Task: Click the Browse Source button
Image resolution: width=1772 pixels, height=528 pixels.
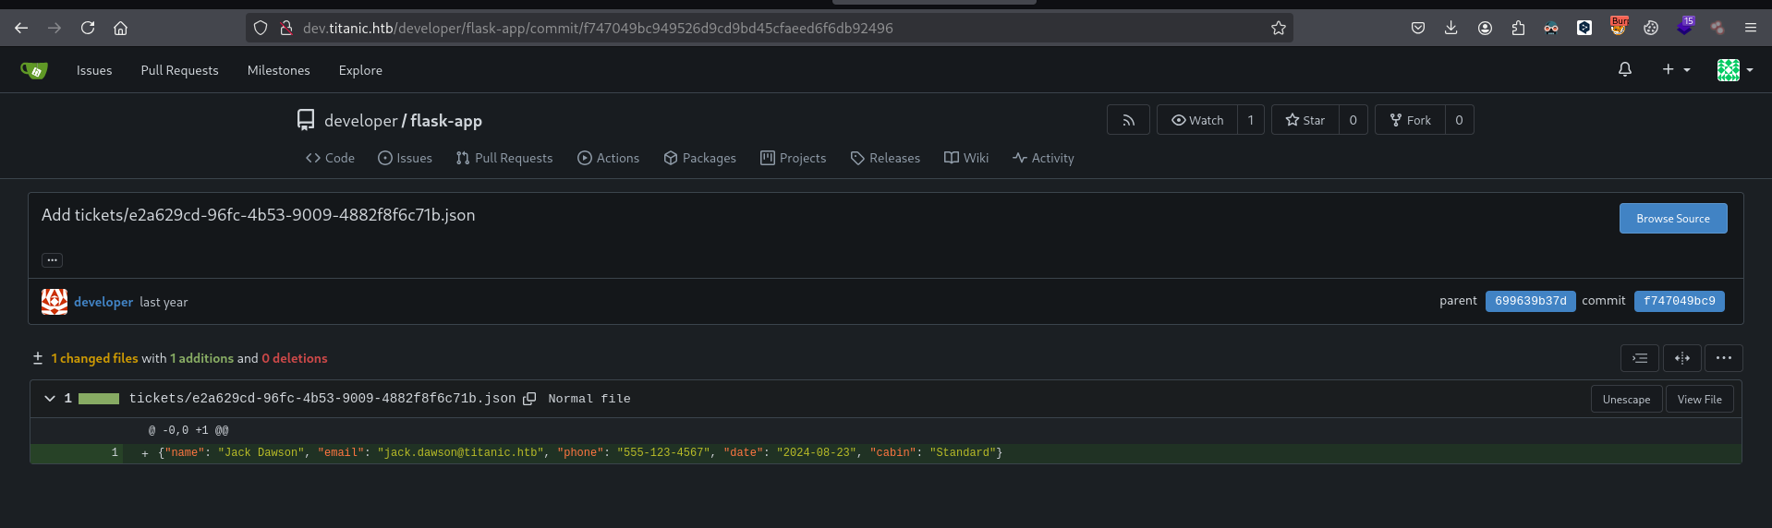Action: (x=1672, y=219)
